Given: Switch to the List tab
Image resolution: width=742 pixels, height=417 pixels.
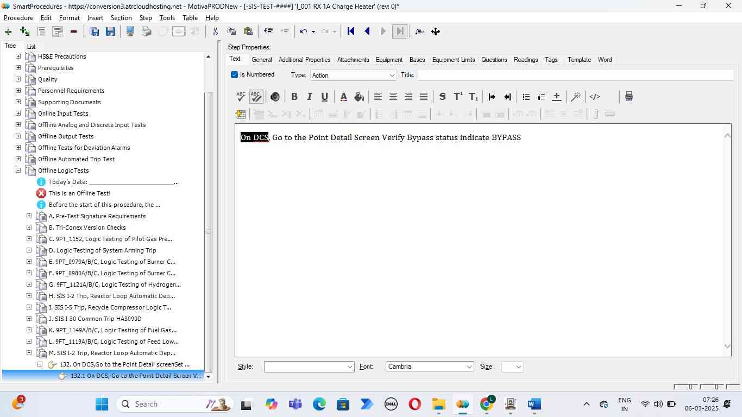Looking at the screenshot, I should click(31, 47).
